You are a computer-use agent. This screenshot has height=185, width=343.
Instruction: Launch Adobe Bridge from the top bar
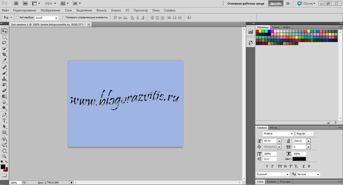(16, 3)
